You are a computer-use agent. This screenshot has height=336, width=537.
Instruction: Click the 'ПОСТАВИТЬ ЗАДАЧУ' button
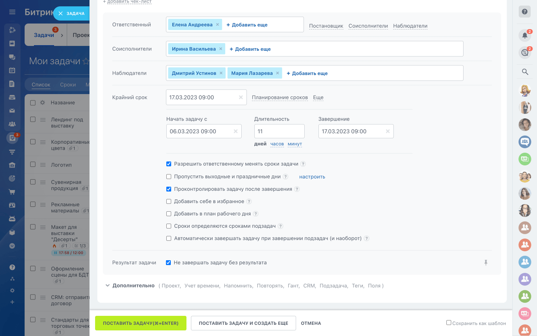click(141, 323)
